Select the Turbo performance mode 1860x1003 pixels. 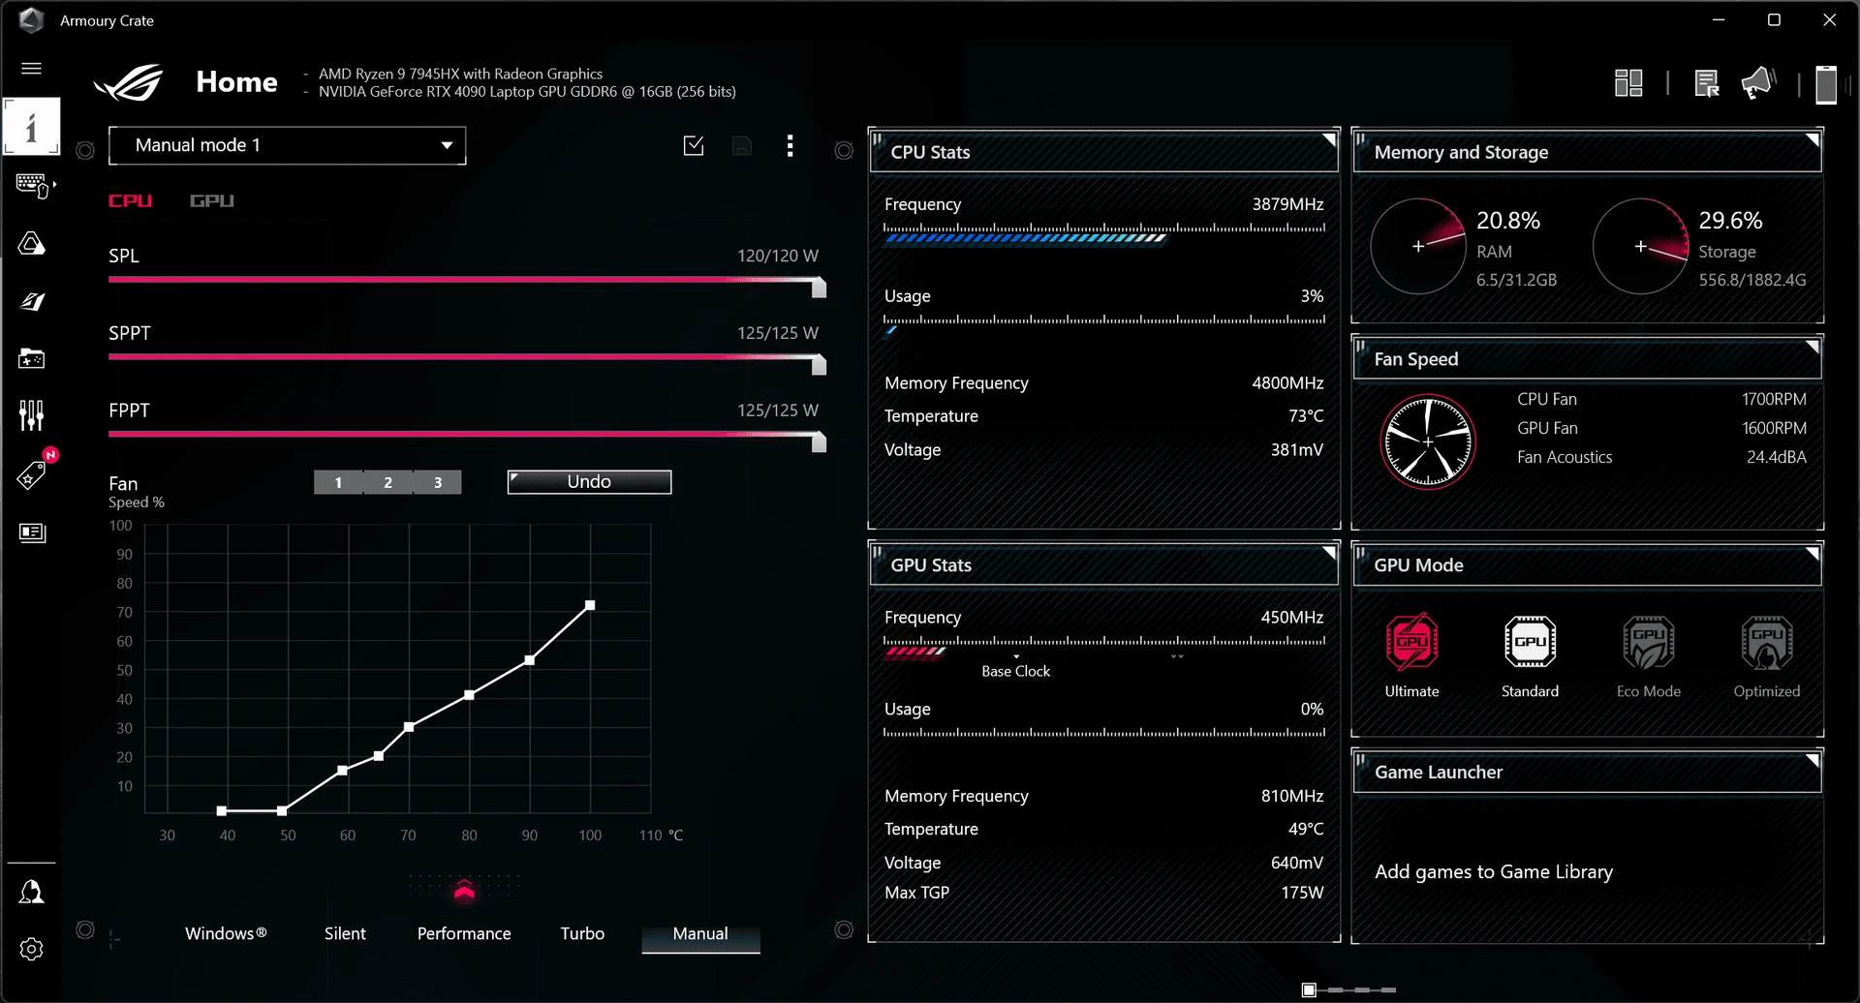tap(582, 933)
